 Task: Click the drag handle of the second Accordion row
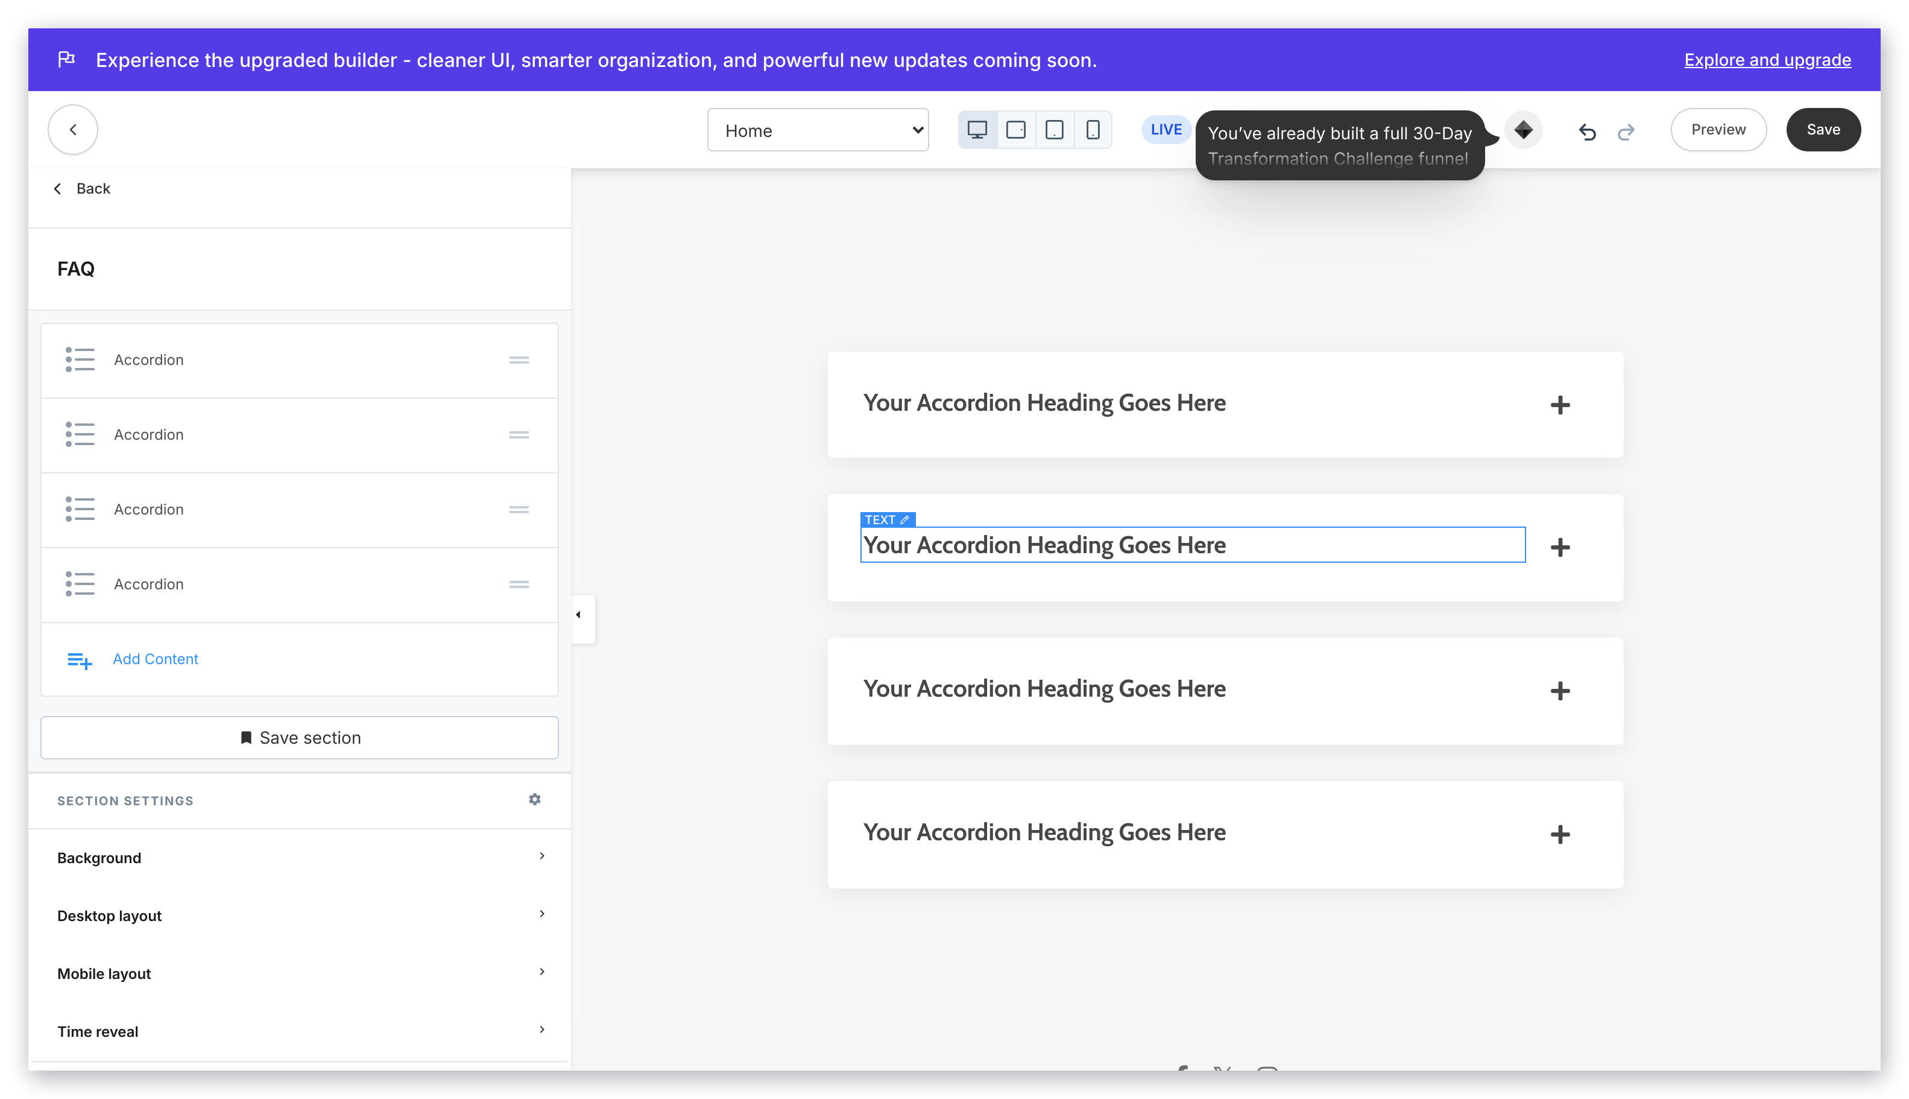pos(519,435)
